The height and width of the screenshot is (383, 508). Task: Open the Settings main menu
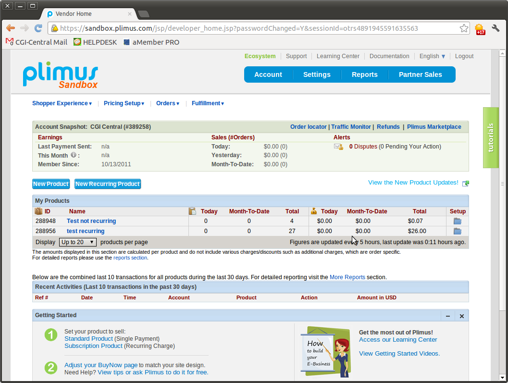coord(317,74)
